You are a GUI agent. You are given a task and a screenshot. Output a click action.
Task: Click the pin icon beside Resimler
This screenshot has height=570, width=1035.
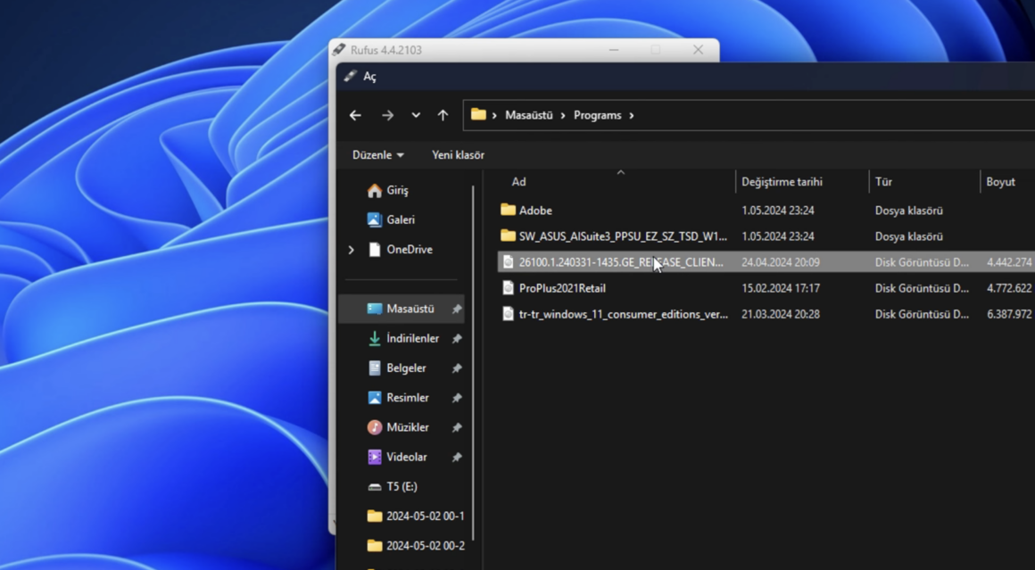[456, 398]
